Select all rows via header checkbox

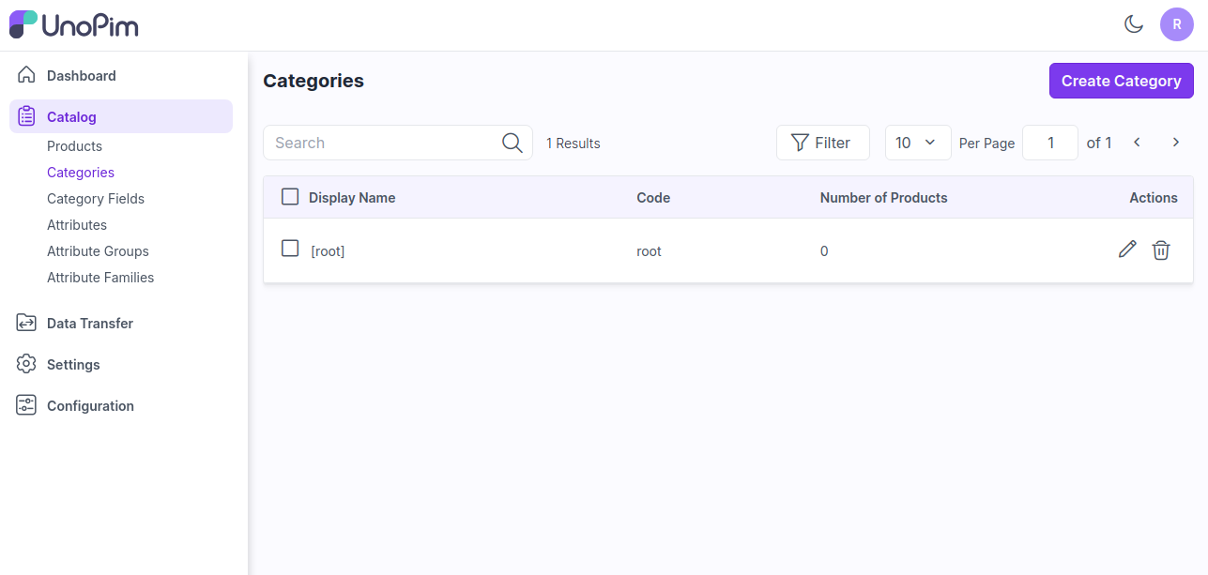click(290, 197)
